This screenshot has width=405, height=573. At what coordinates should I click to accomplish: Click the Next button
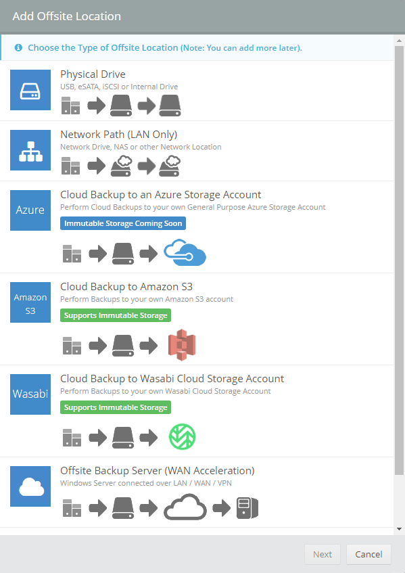click(323, 554)
